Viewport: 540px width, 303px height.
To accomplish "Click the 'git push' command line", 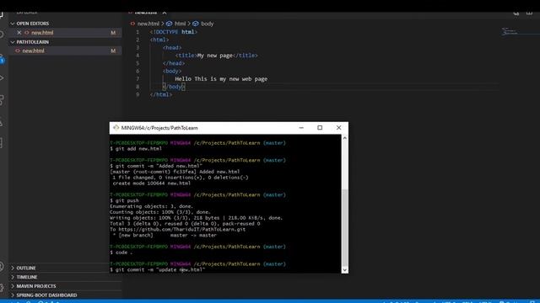I will click(x=124, y=200).
